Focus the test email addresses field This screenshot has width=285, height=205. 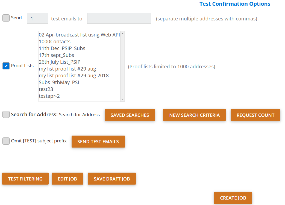tap(119, 18)
